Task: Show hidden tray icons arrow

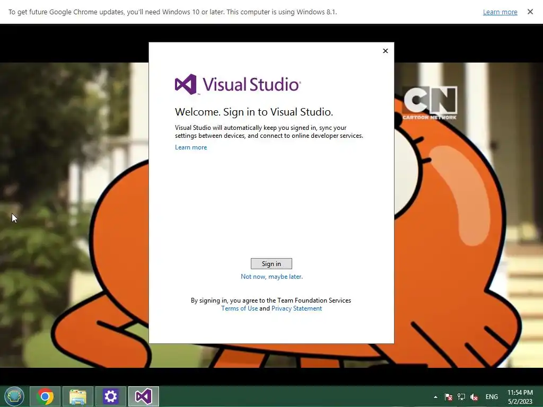Action: [x=436, y=397]
